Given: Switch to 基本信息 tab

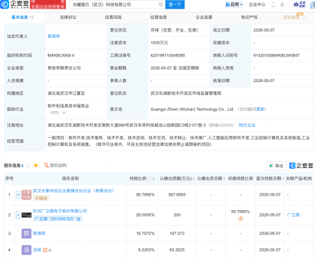Looking at the screenshot, I should [x=22, y=17].
